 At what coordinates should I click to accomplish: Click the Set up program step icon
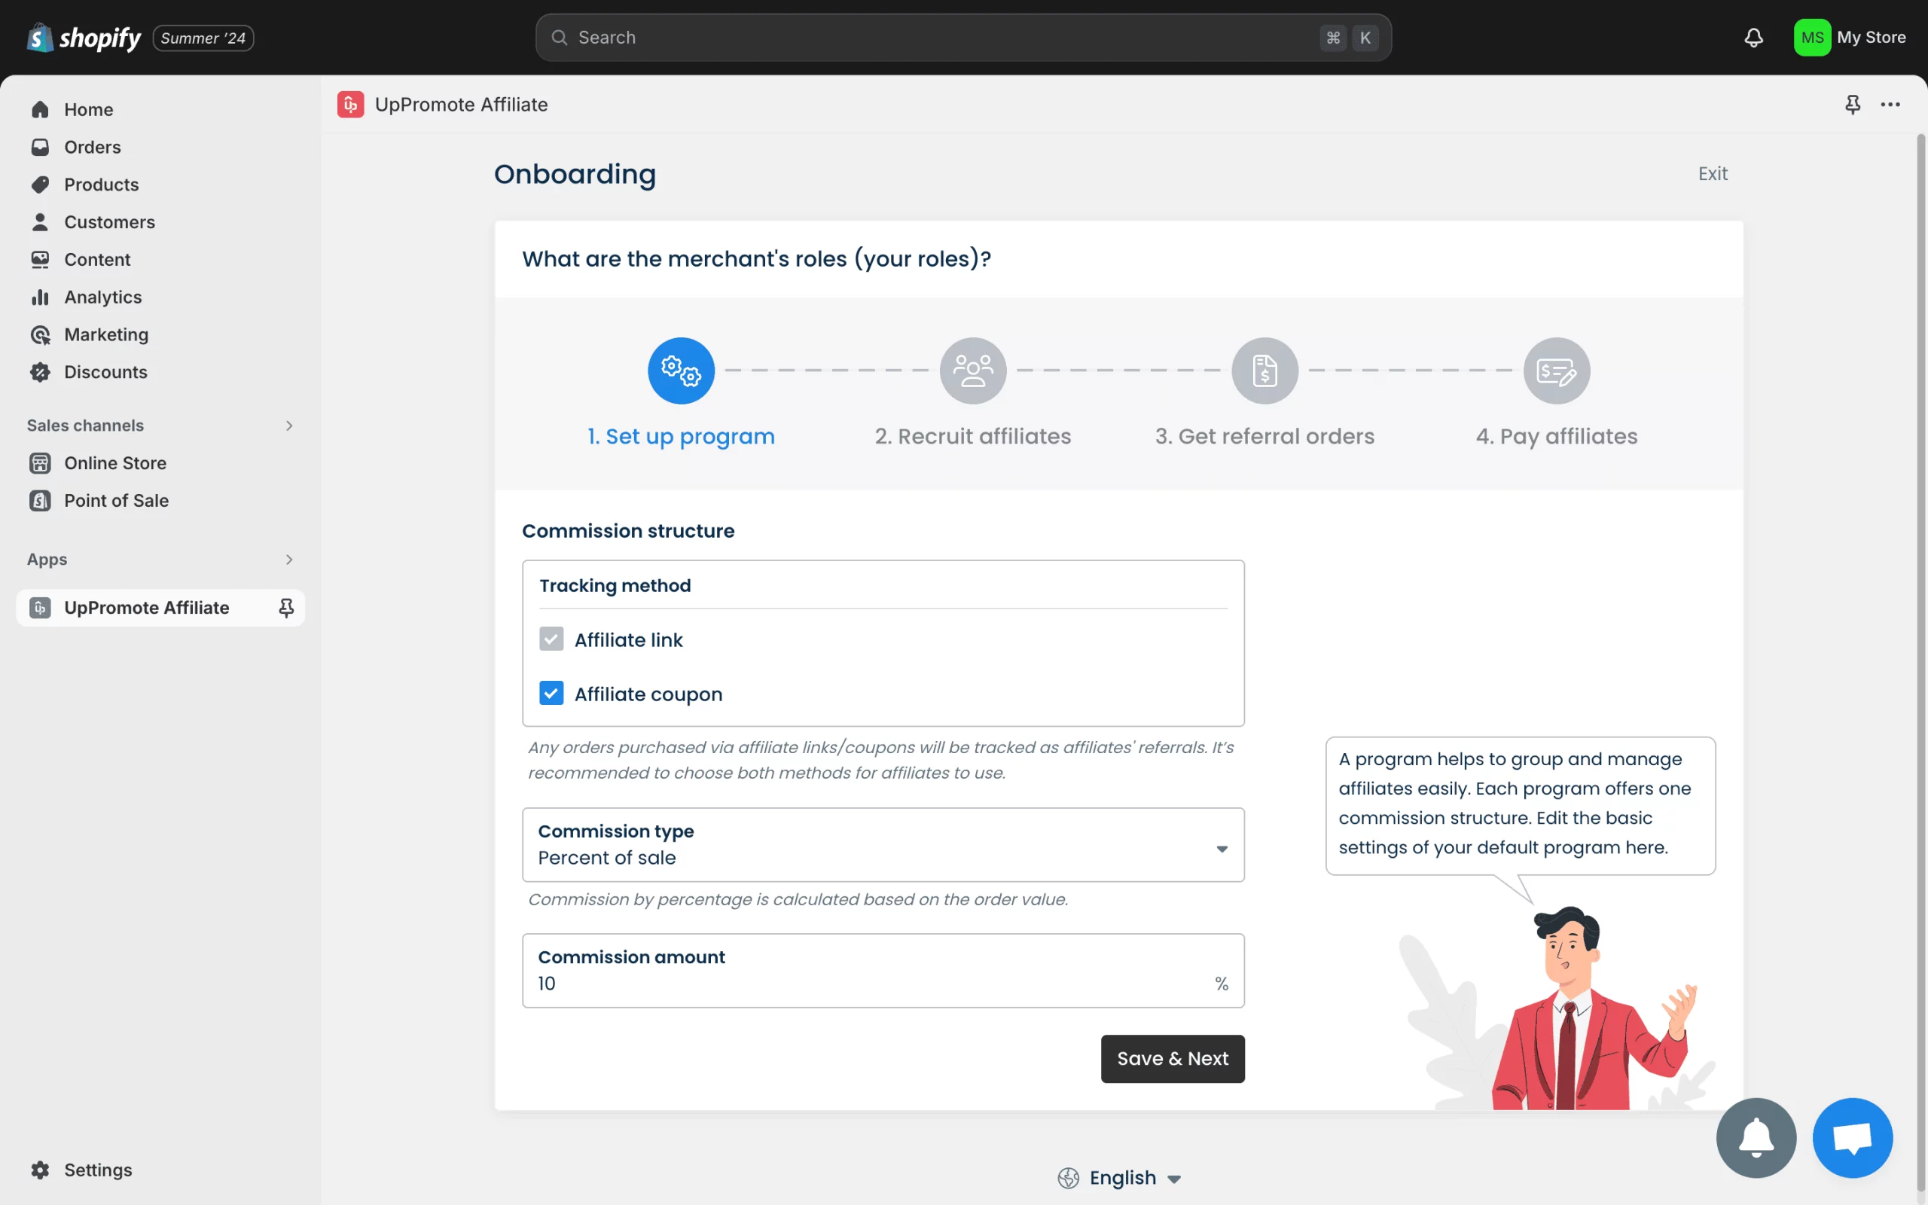pos(680,369)
